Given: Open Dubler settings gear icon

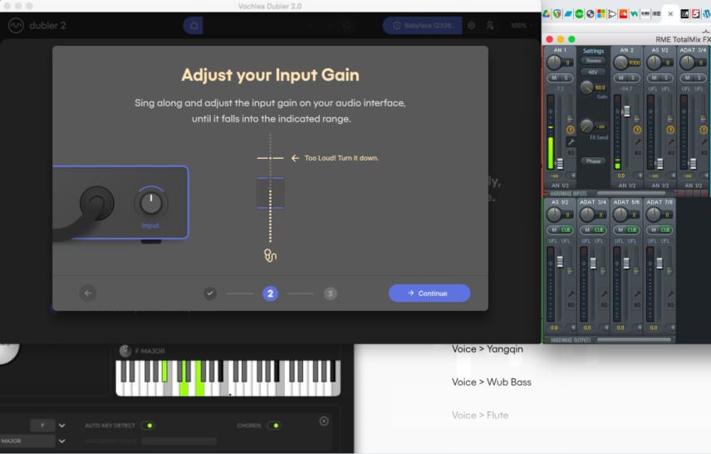Looking at the screenshot, I should [472, 26].
